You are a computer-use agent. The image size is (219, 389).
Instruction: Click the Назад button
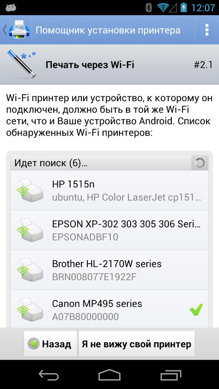51,344
